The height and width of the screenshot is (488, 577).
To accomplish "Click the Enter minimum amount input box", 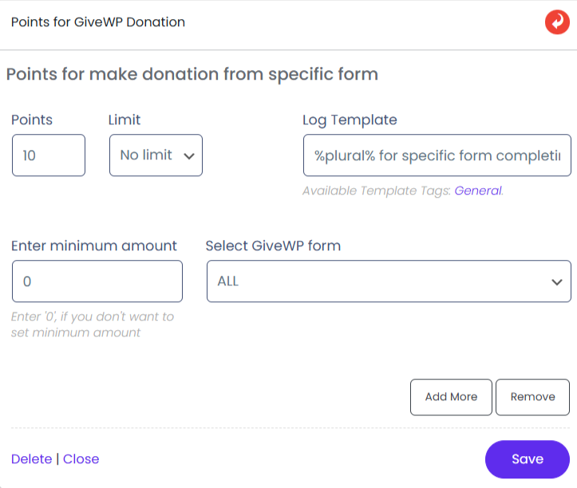I will [x=97, y=281].
